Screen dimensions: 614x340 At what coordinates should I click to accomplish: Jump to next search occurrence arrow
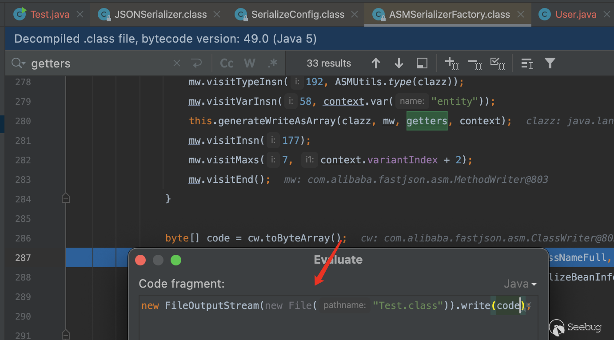coord(399,63)
